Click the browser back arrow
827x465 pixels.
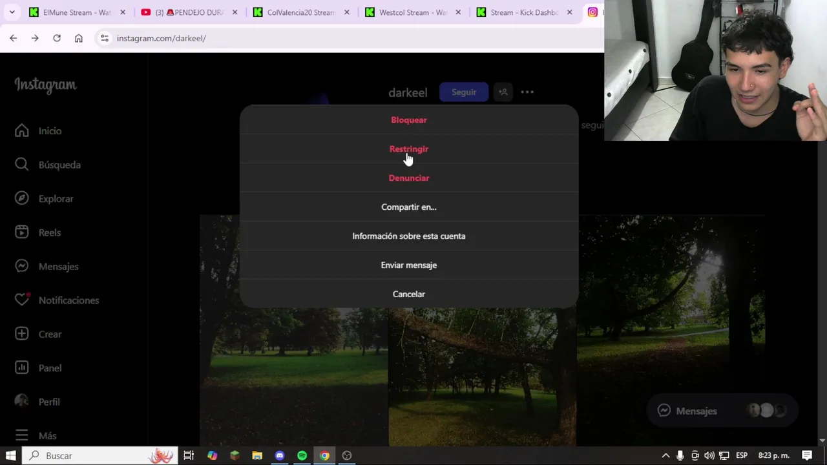(14, 38)
